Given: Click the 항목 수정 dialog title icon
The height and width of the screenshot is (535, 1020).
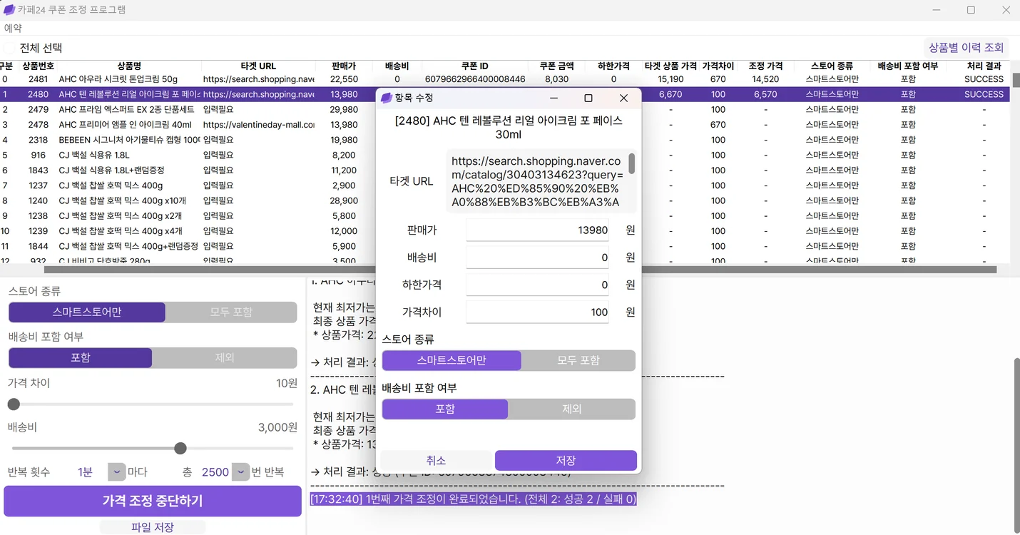Looking at the screenshot, I should click(387, 98).
